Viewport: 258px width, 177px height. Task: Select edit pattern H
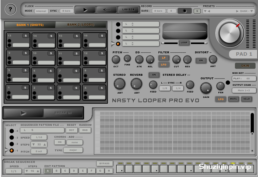(109, 171)
